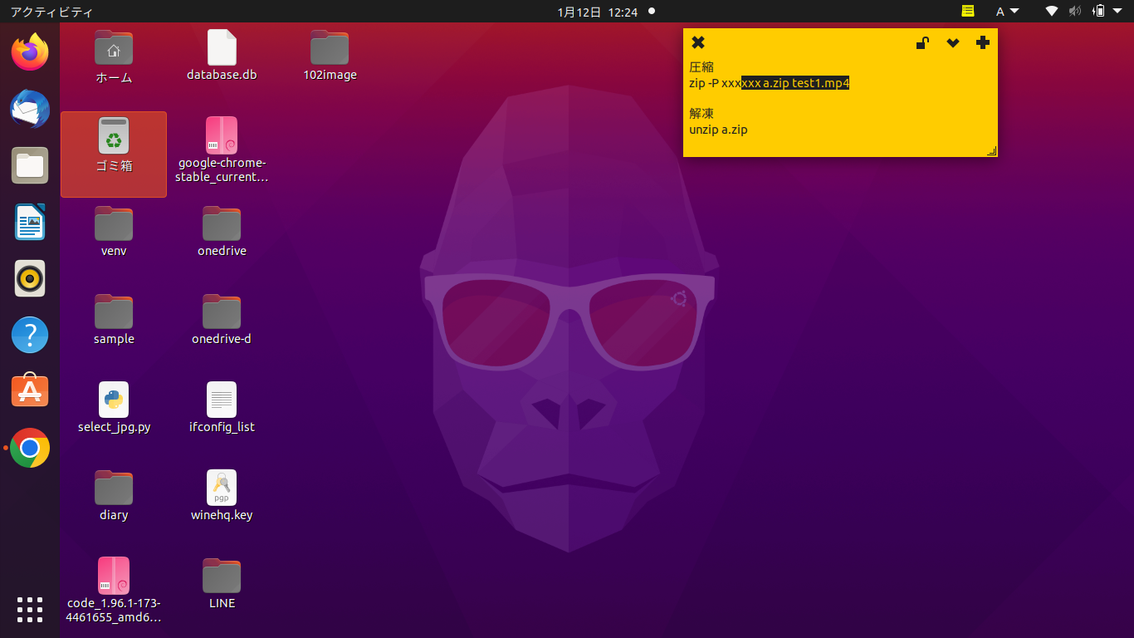Click the sticky notes indicator in top bar
Image resolution: width=1134 pixels, height=638 pixels.
coord(968,11)
